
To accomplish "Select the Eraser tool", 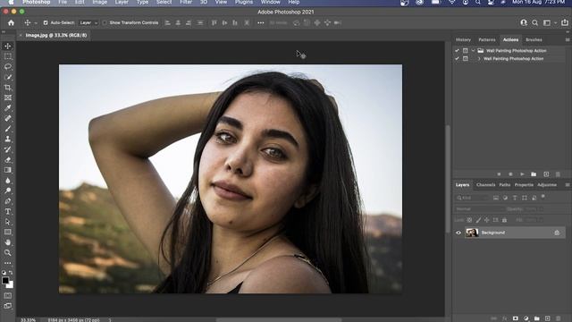I will (x=8, y=159).
